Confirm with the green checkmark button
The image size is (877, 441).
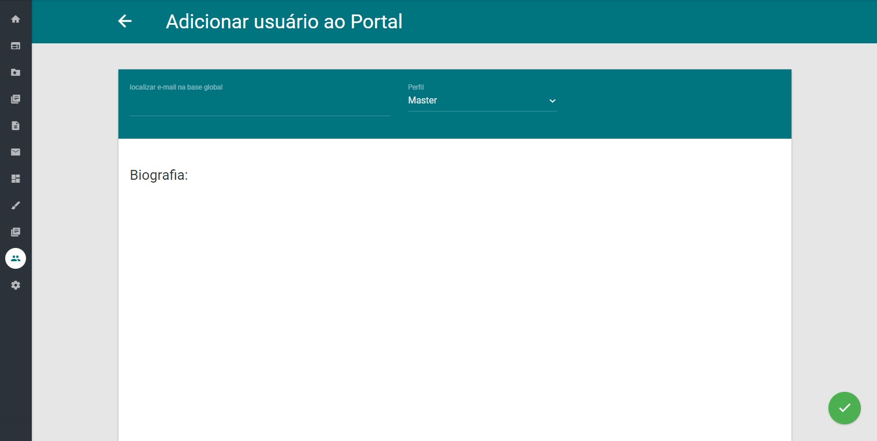tap(844, 408)
